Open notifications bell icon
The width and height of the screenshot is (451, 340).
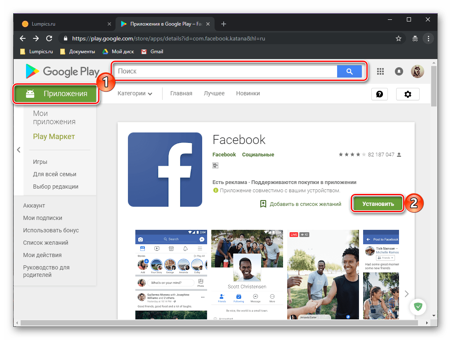point(399,71)
